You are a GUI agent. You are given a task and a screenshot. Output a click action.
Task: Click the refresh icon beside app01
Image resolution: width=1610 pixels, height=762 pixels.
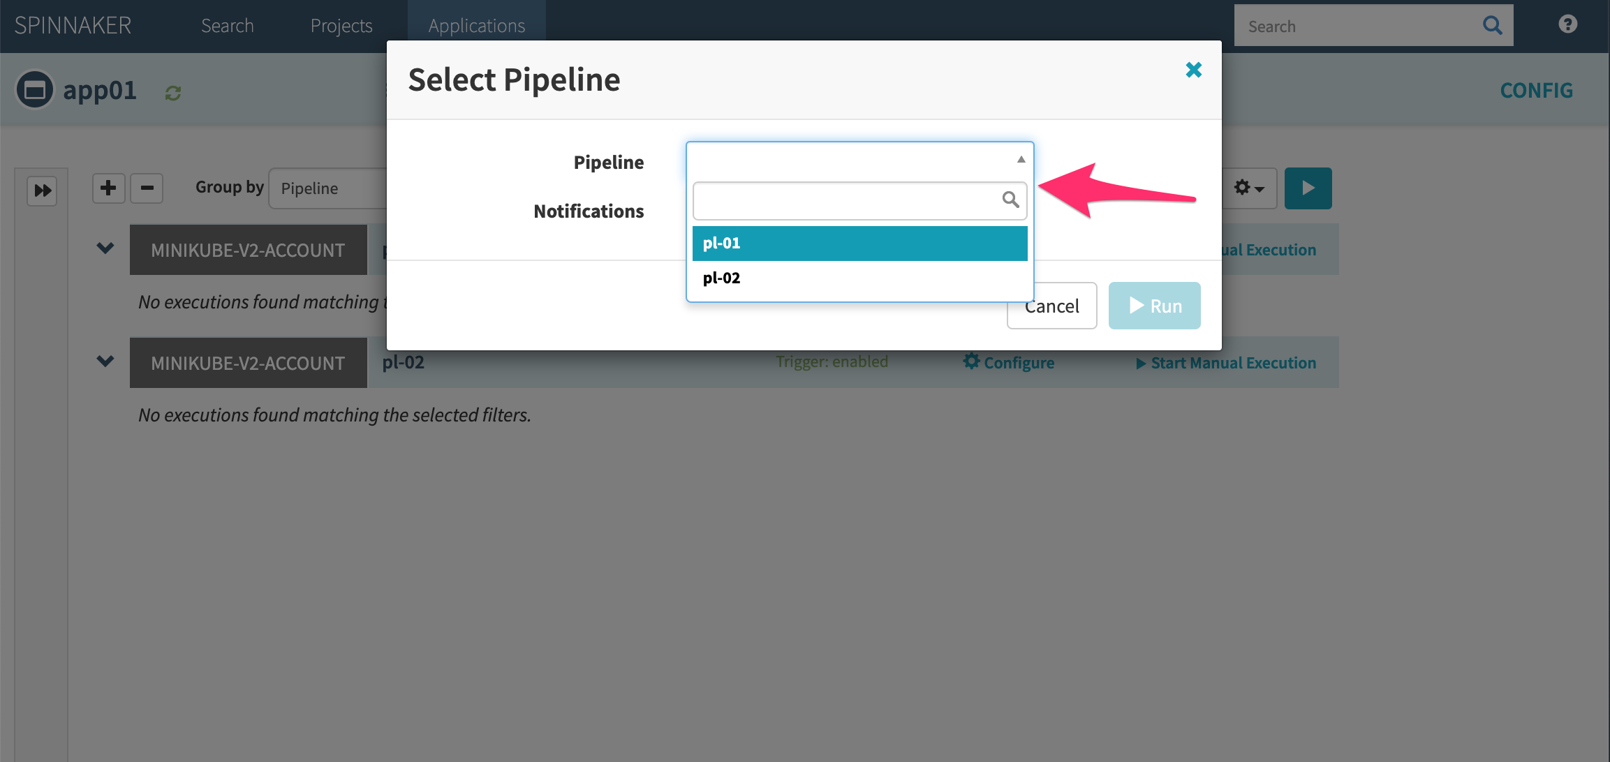click(173, 93)
